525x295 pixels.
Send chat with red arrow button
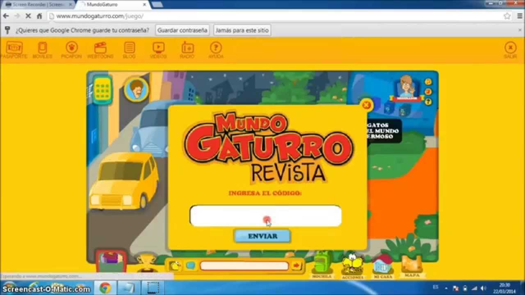[x=296, y=266]
